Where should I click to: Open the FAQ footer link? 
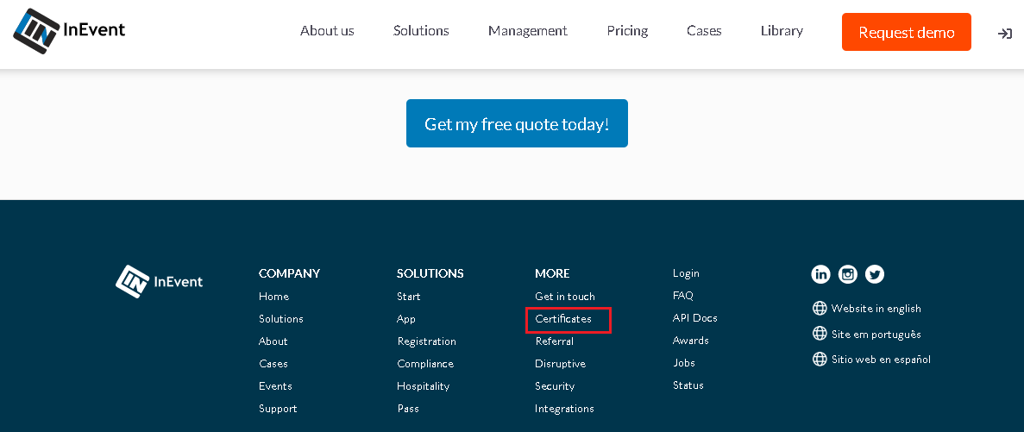683,296
